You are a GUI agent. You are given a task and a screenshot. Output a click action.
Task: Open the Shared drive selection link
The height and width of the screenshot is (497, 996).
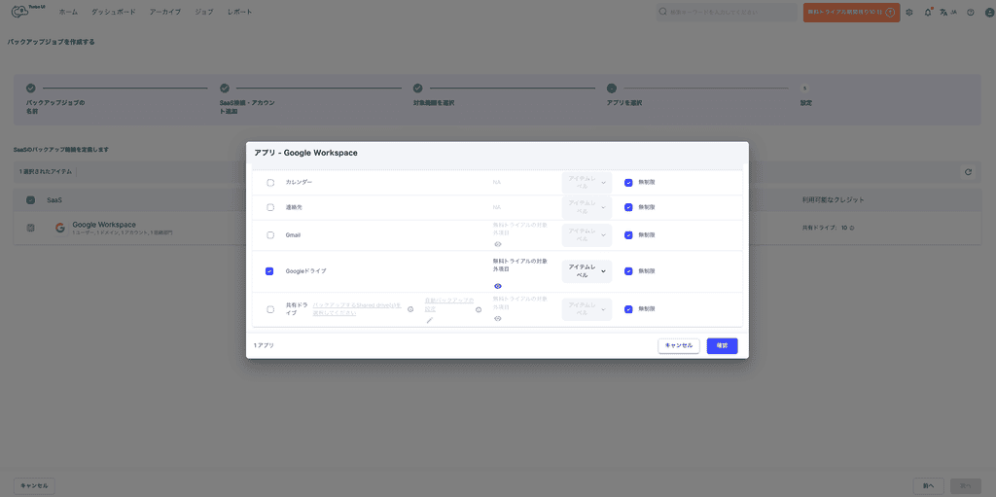tap(357, 309)
